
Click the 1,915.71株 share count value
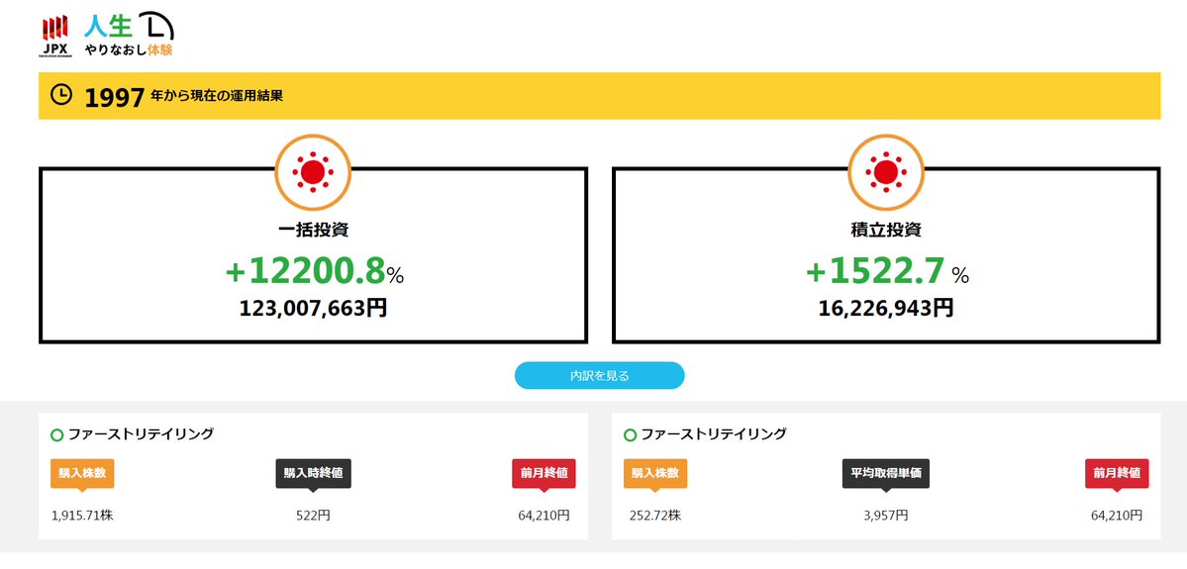(x=82, y=516)
